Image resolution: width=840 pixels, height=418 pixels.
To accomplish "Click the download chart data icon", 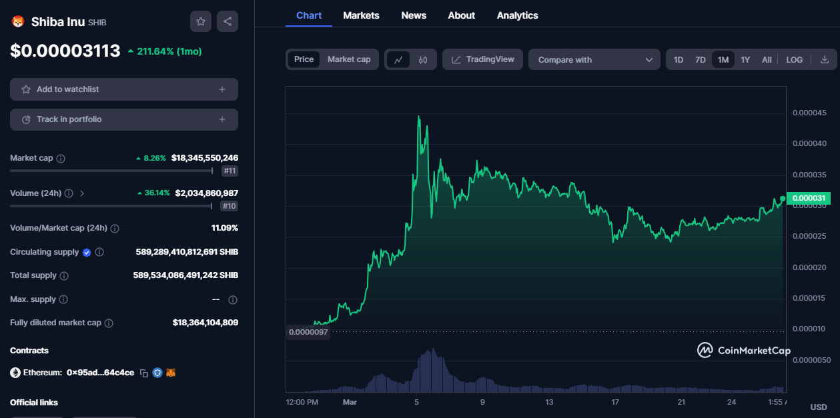I will (x=825, y=59).
